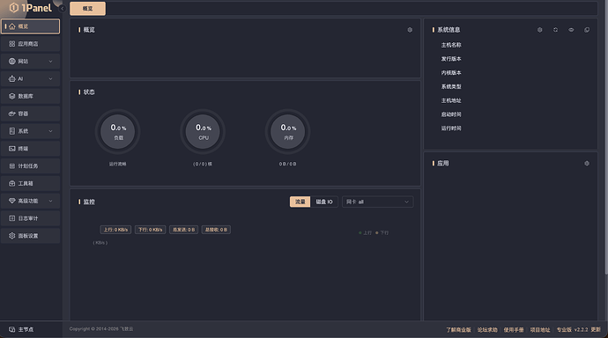The image size is (608, 338).
Task: Expand the AI menu chevron
Action: tap(50, 78)
